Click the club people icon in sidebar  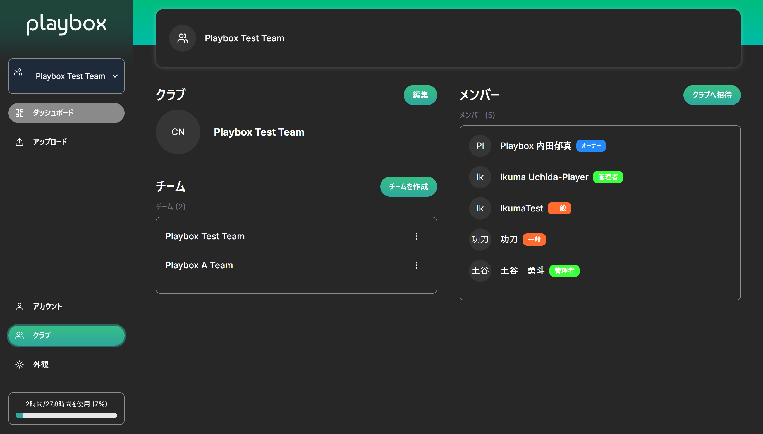(19, 335)
